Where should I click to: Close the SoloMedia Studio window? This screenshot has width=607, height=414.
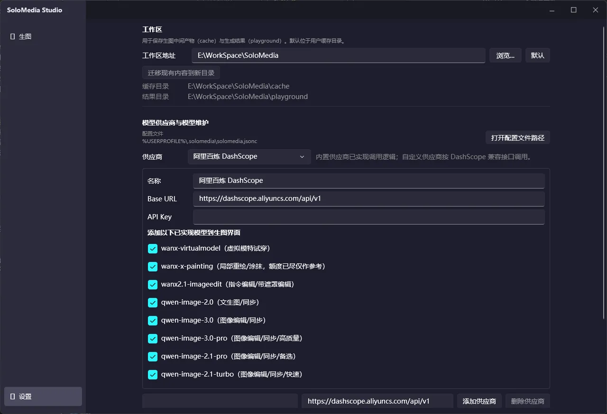tap(596, 10)
